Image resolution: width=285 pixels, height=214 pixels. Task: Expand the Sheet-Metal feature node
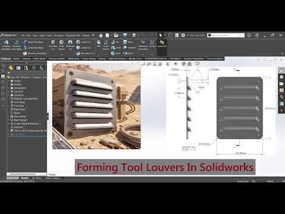click(x=9, y=117)
